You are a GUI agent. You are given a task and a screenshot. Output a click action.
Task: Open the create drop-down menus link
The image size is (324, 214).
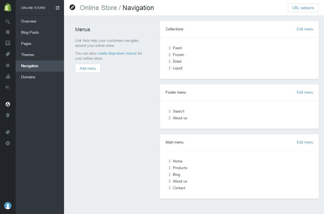[117, 53]
